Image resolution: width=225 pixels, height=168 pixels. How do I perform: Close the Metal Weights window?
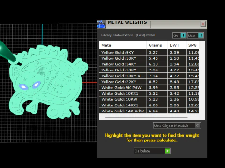point(203,24)
